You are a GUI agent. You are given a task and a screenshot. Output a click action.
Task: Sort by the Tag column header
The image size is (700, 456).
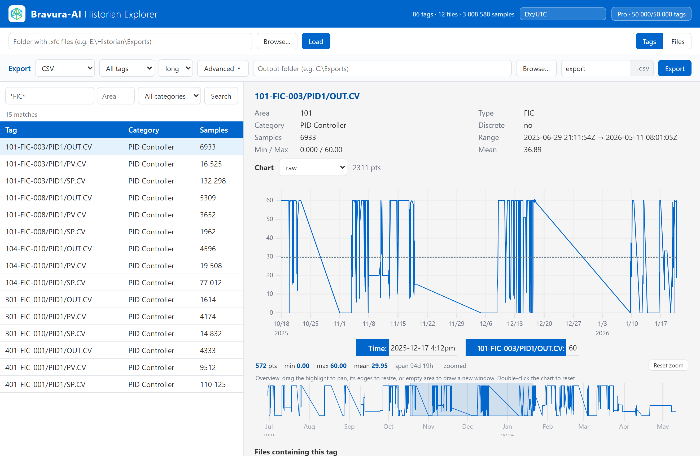coord(11,130)
